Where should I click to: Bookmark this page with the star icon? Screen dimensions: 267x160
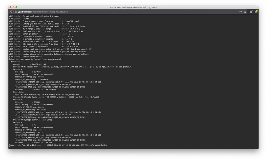pyautogui.click(x=245, y=12)
